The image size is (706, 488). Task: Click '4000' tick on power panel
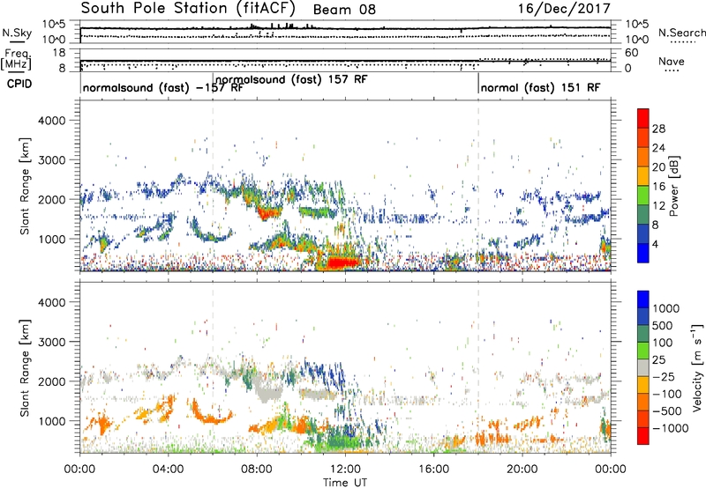(51, 121)
